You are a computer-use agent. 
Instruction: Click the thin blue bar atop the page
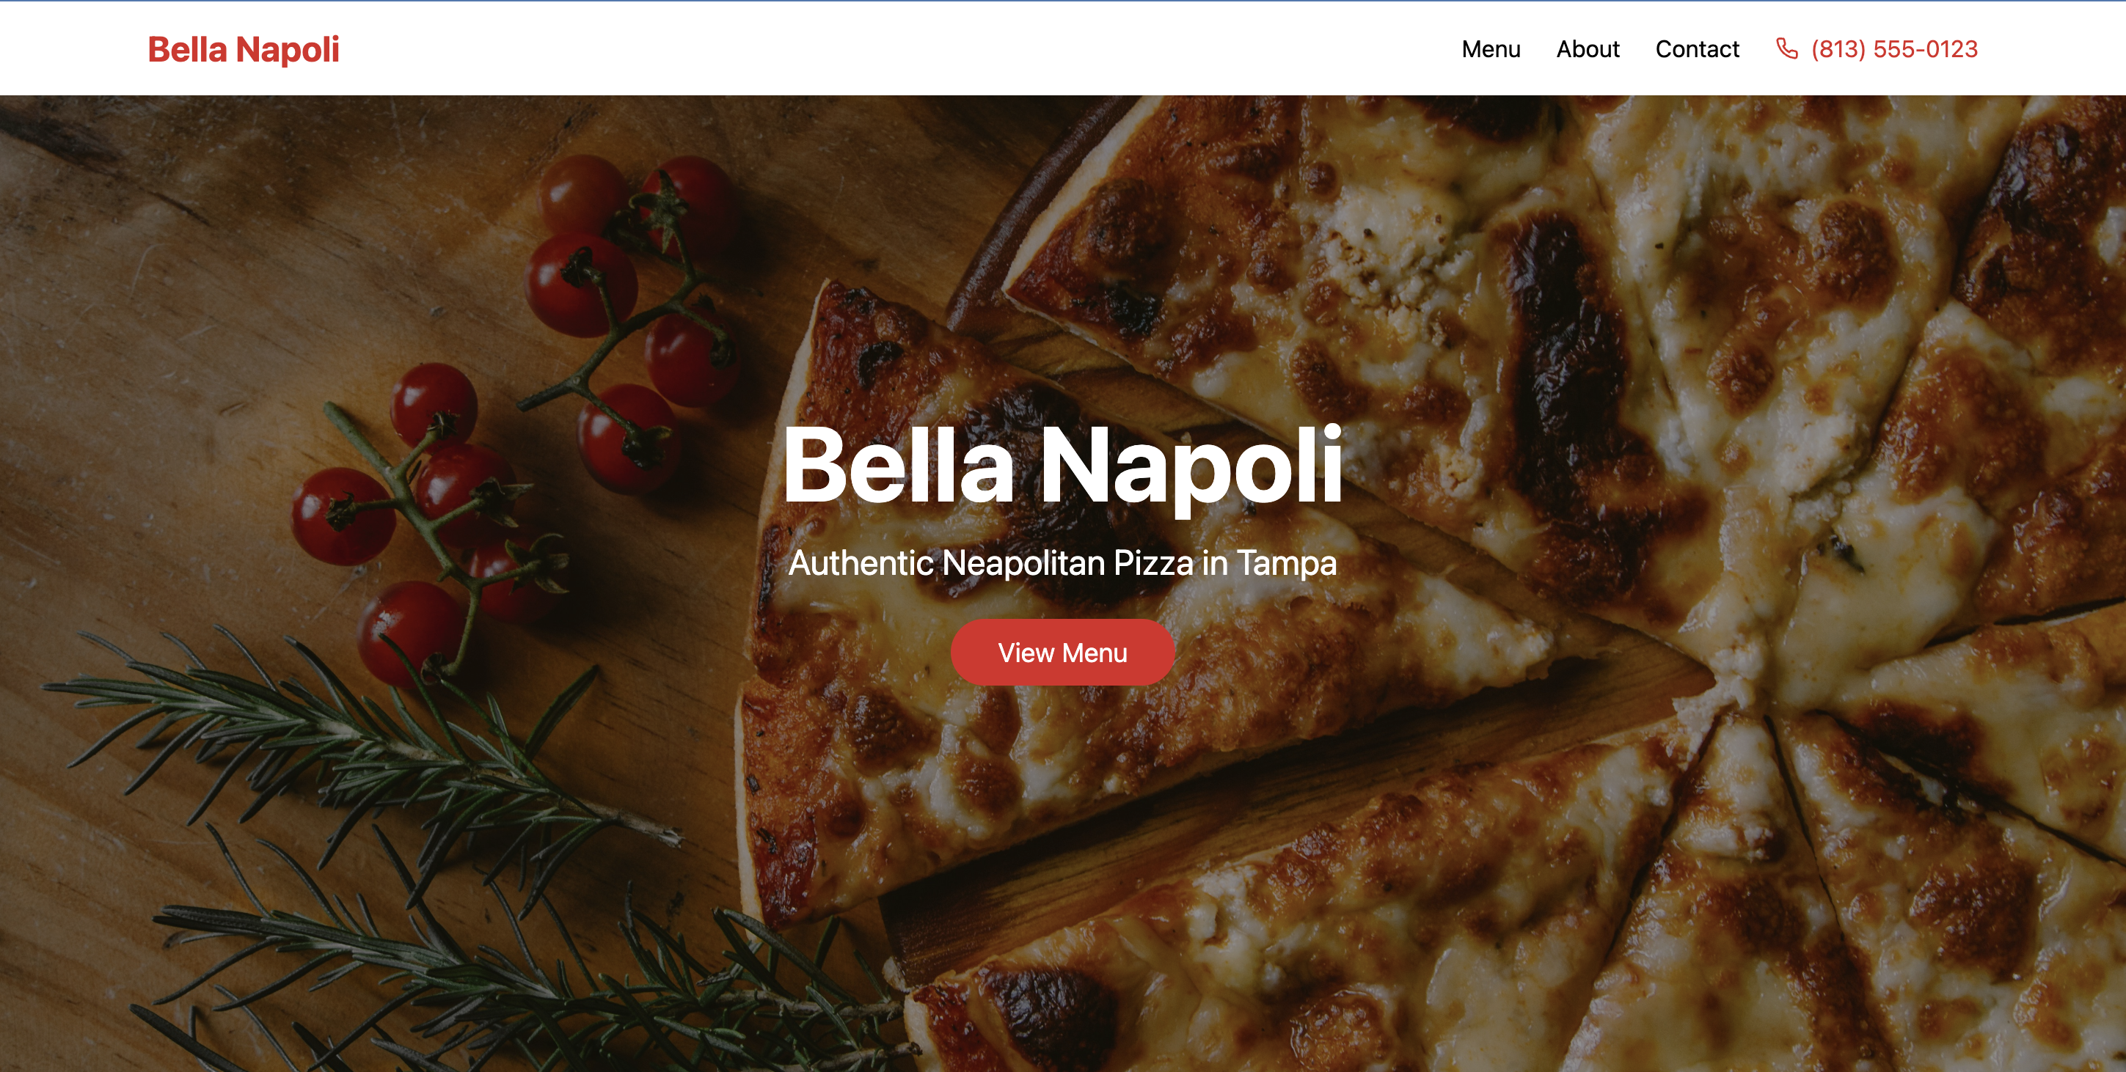tap(1063, 1)
